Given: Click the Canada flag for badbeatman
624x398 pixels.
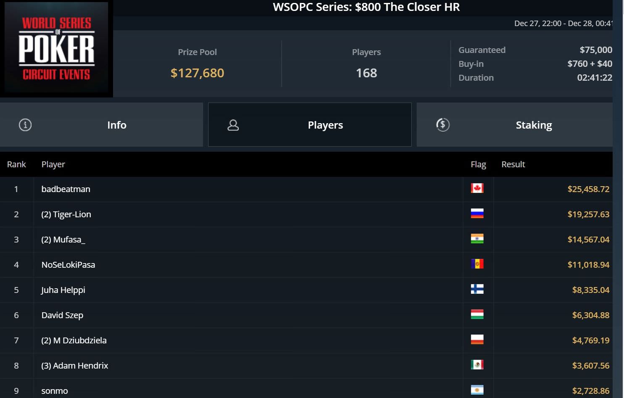Looking at the screenshot, I should pos(477,188).
